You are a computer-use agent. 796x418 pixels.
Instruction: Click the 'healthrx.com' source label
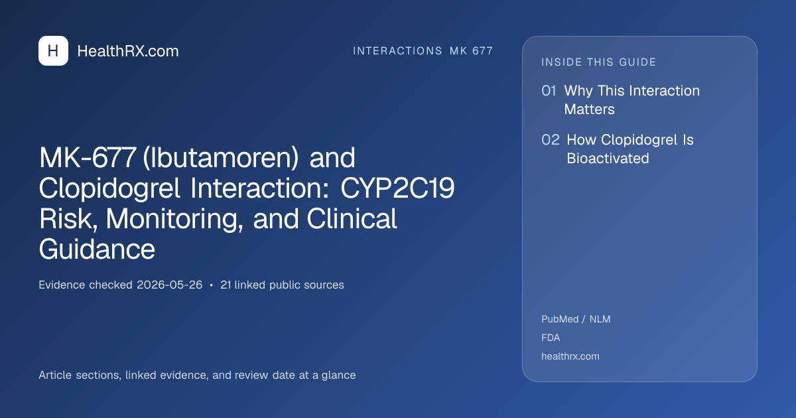tap(570, 356)
